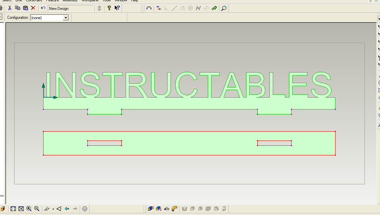Select the concentric circles constraint icon
This screenshot has height=215, width=380.
[x=190, y=8]
